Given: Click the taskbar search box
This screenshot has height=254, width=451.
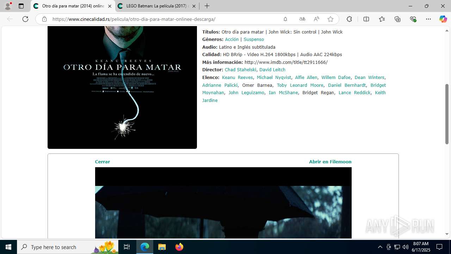Looking at the screenshot, I should tap(68, 247).
